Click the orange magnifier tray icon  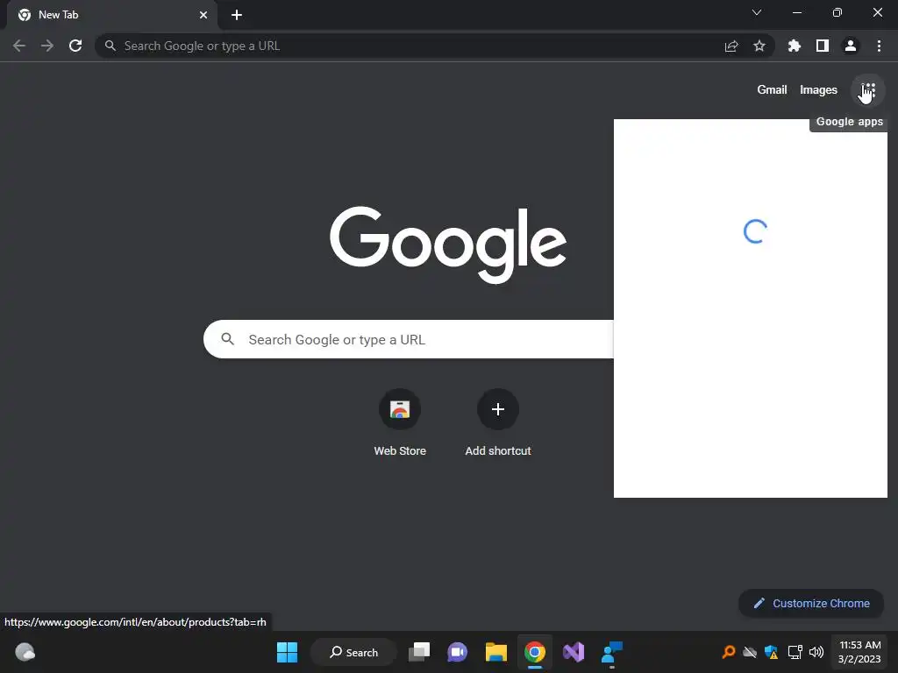[729, 652]
